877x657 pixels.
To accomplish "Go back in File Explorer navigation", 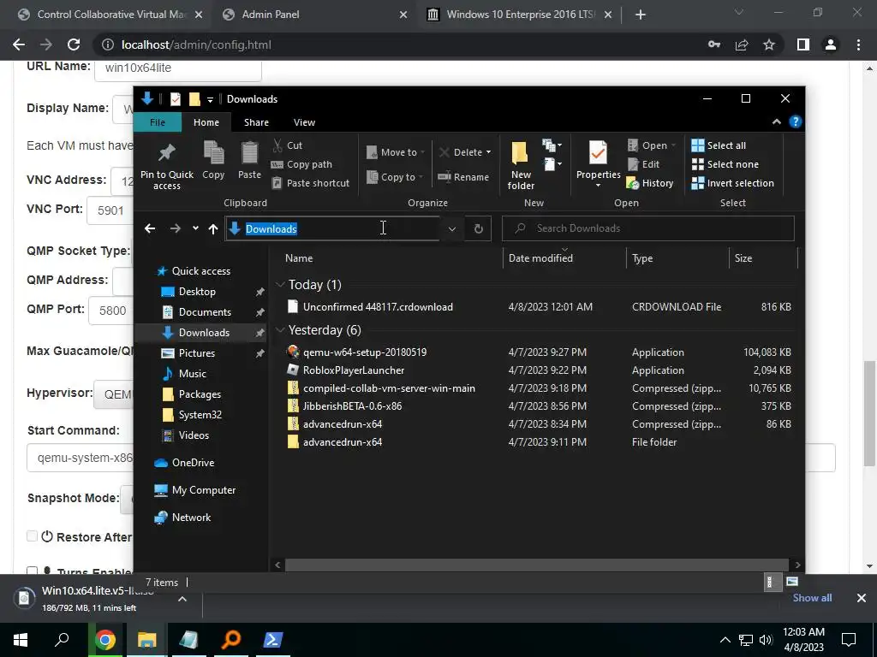I will (x=149, y=228).
